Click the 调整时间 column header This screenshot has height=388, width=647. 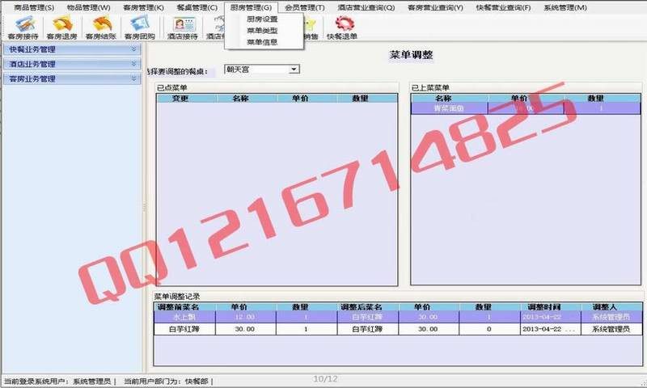pyautogui.click(x=551, y=307)
